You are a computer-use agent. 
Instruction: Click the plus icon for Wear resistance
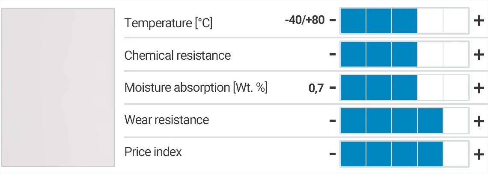[x=479, y=121]
